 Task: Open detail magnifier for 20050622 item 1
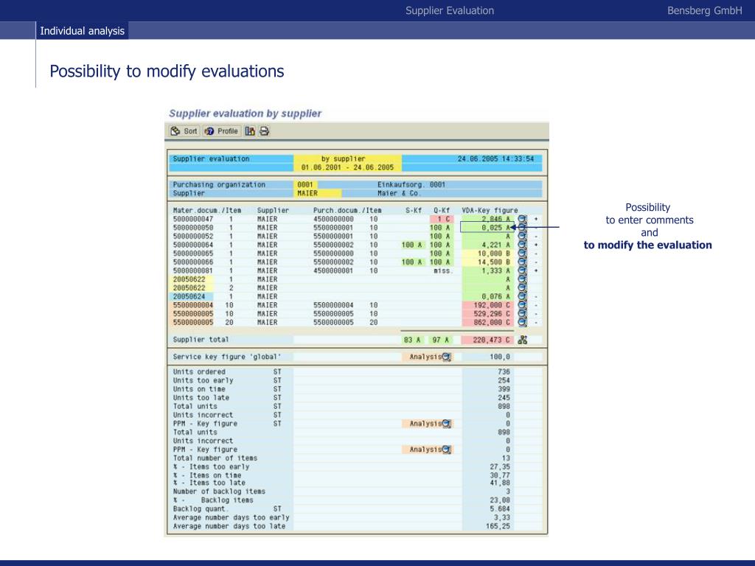coord(523,279)
